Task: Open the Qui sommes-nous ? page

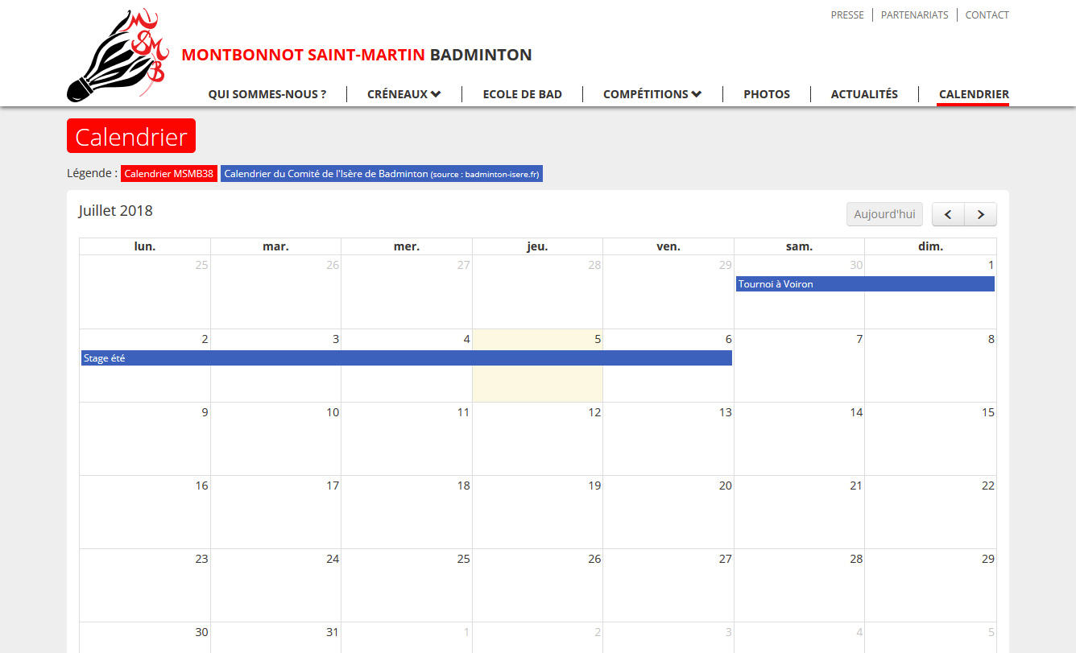Action: [x=267, y=94]
